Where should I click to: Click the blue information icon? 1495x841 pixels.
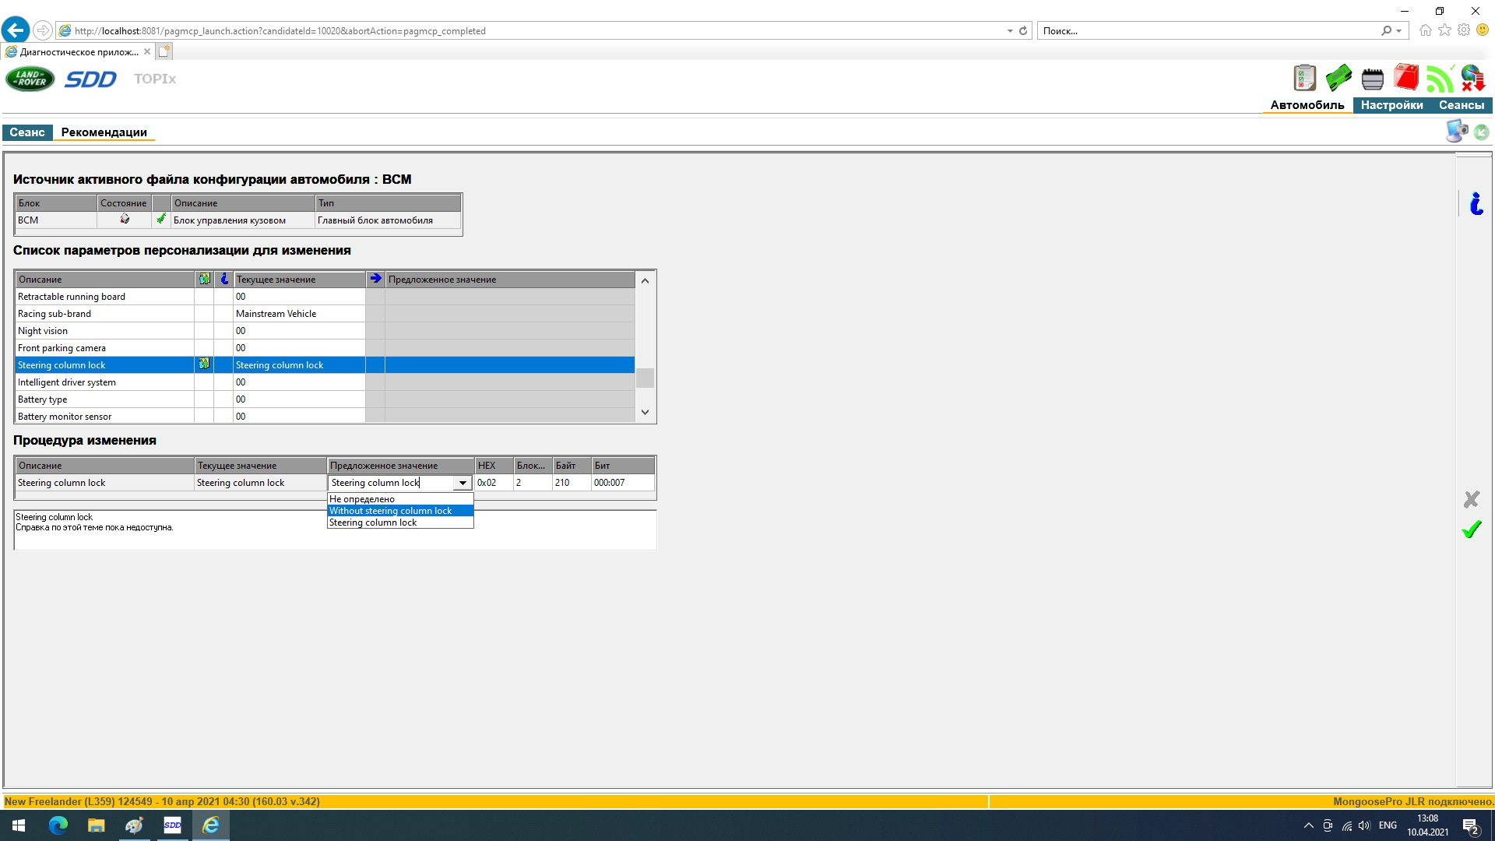tap(1476, 204)
